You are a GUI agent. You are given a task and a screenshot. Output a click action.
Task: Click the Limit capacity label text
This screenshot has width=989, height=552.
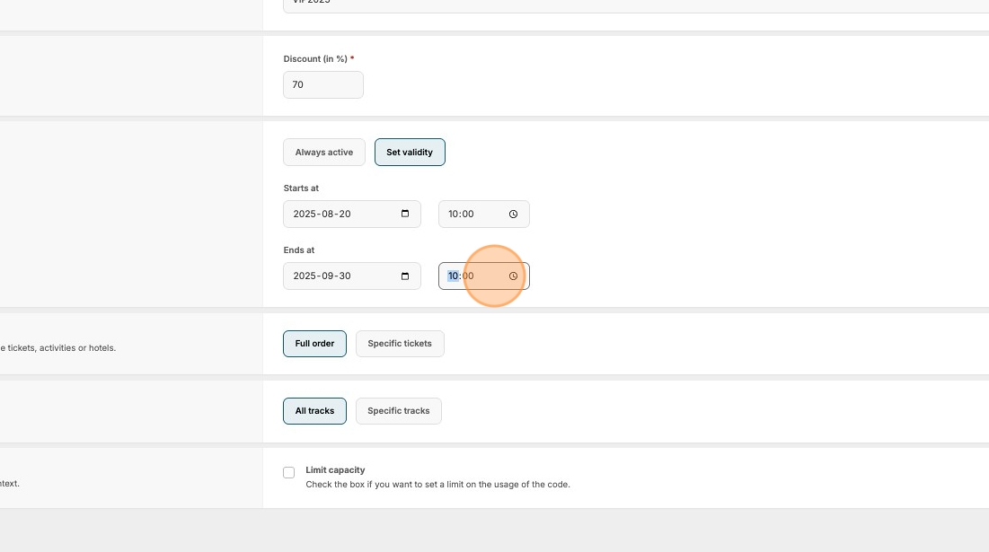coord(335,469)
